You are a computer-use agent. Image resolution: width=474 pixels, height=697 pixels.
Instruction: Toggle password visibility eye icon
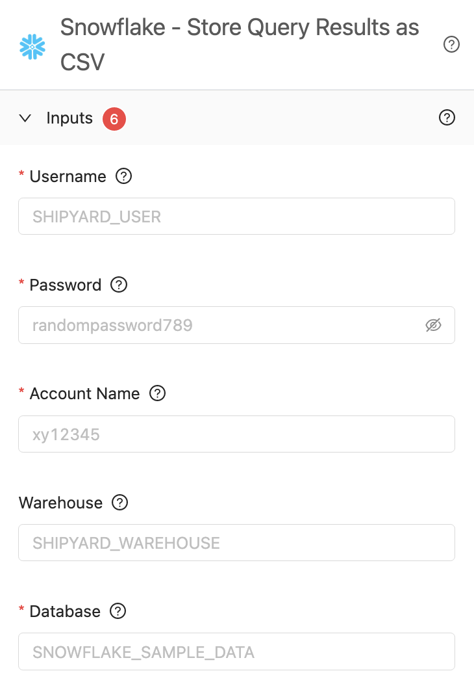pos(433,325)
